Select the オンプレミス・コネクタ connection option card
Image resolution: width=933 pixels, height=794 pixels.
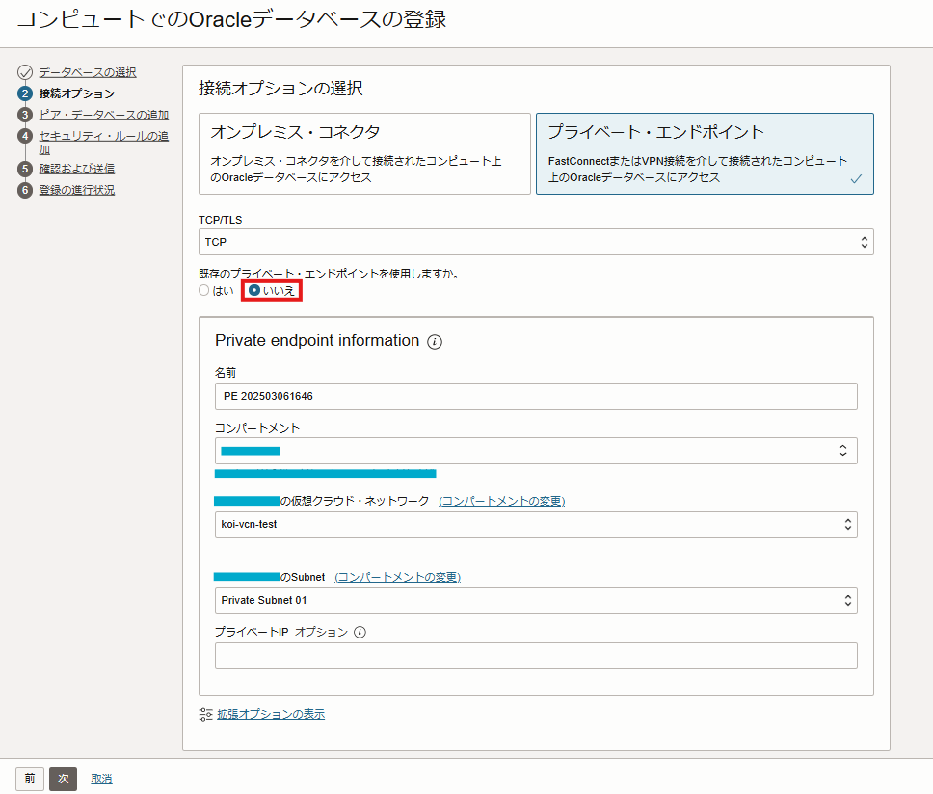[364, 153]
